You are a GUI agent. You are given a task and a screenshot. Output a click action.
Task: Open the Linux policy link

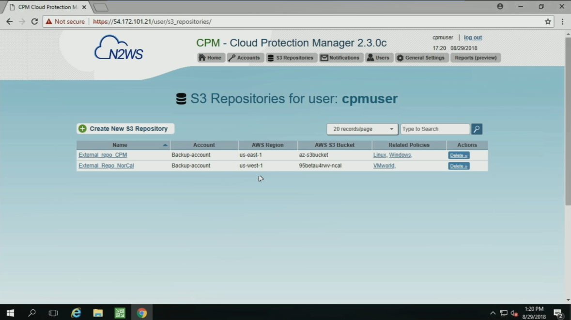[379, 155]
